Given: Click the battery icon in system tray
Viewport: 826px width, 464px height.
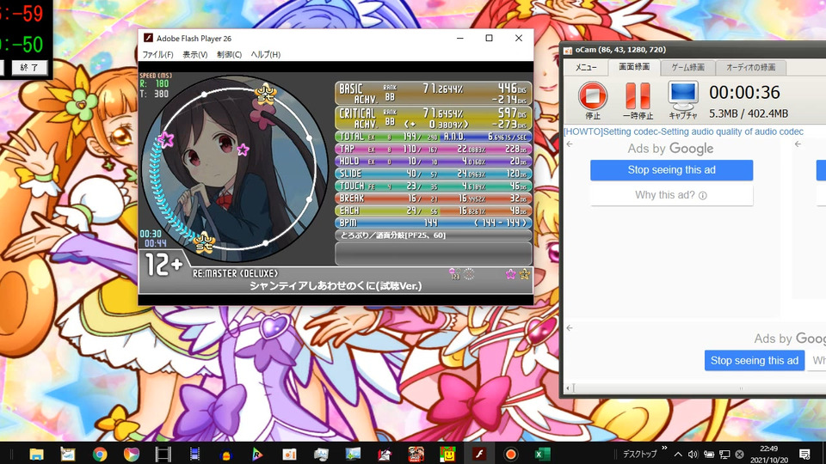Looking at the screenshot, I should (708, 454).
